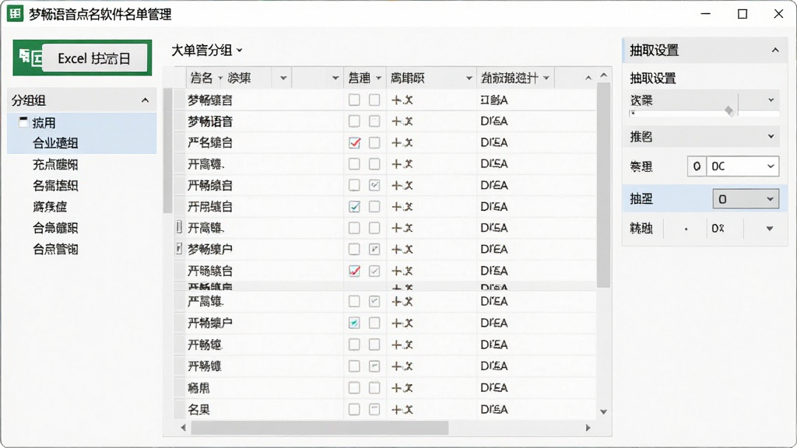Click the green Excel icon on import button

(x=30, y=58)
